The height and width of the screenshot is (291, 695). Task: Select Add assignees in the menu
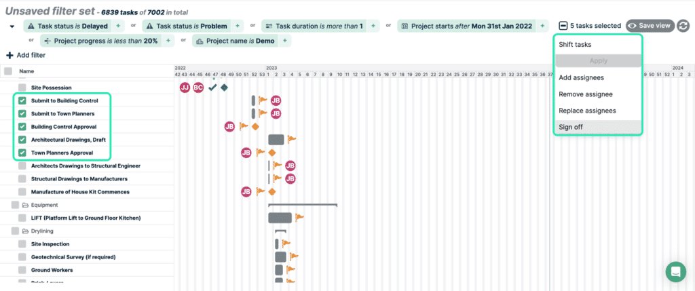point(581,78)
